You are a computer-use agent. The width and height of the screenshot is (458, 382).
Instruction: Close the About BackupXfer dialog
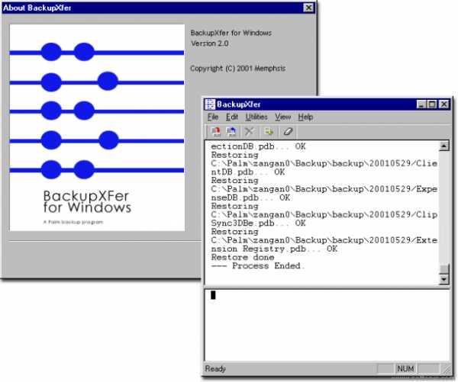(x=308, y=8)
